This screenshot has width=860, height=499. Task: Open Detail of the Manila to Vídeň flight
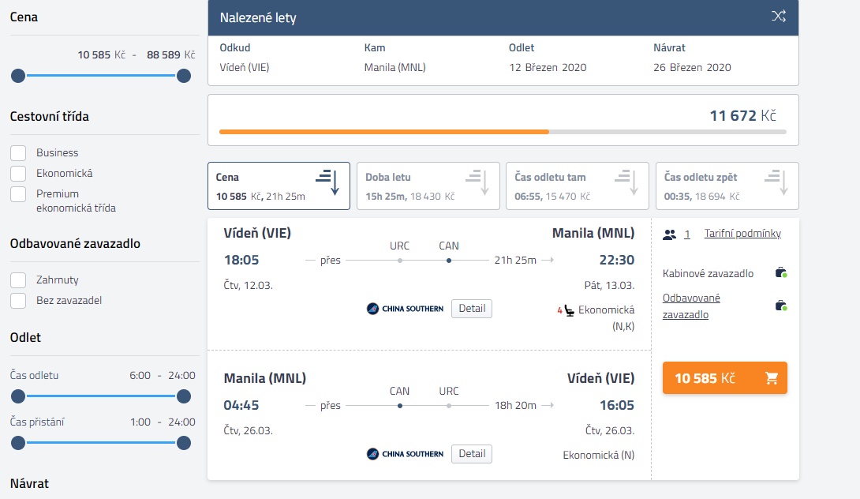coord(472,454)
